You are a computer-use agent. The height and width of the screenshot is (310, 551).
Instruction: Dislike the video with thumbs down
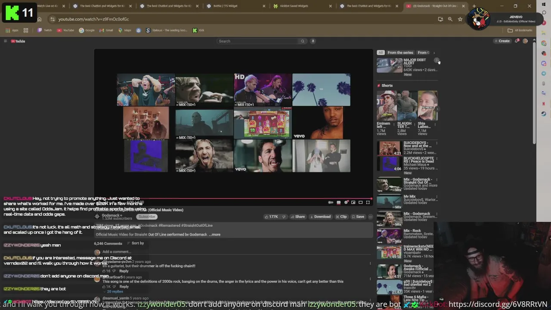pyautogui.click(x=283, y=217)
